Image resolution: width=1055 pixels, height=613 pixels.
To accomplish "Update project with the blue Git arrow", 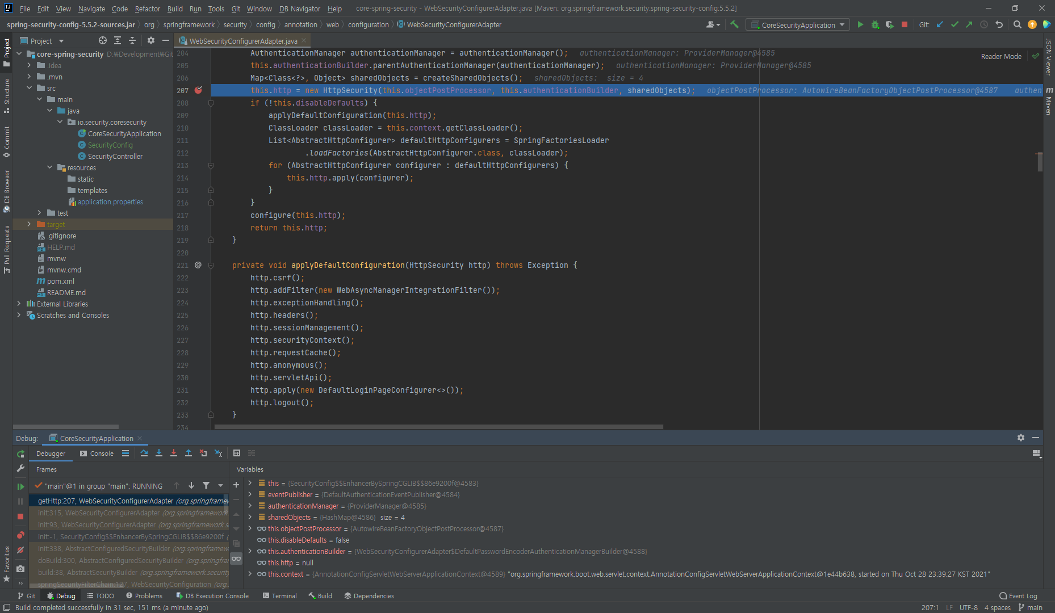I will [x=940, y=24].
